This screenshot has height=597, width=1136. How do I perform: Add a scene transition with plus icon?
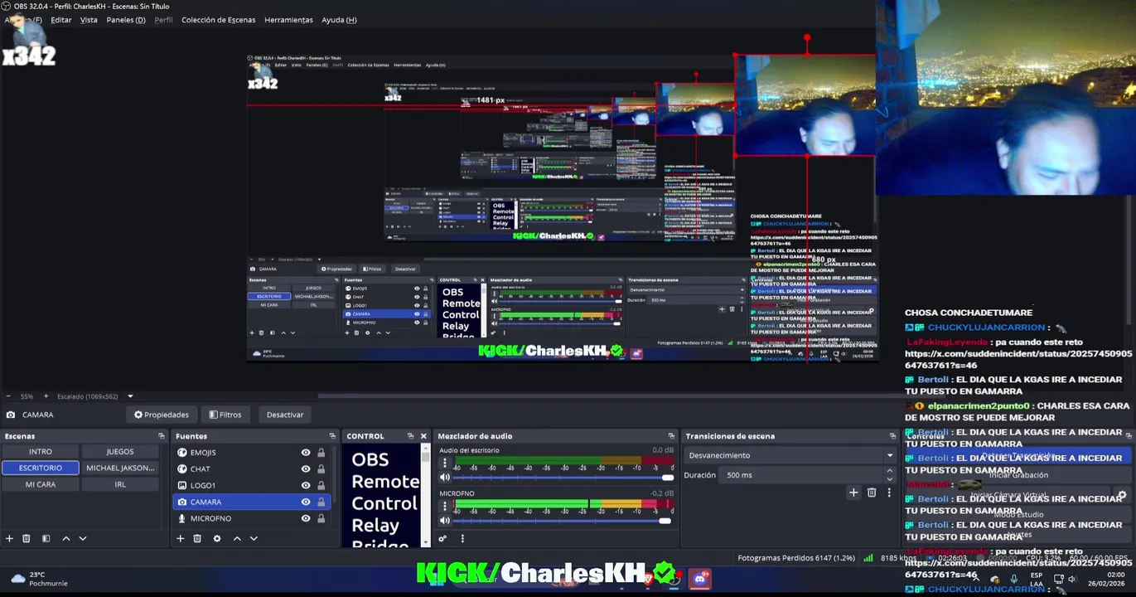tap(853, 493)
